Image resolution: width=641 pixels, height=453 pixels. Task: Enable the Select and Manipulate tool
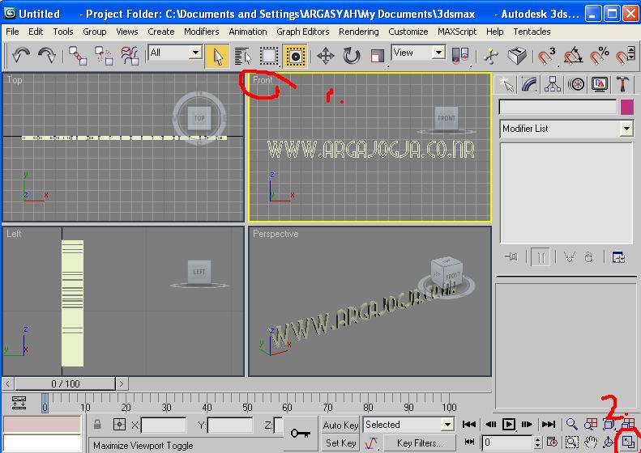pos(490,56)
